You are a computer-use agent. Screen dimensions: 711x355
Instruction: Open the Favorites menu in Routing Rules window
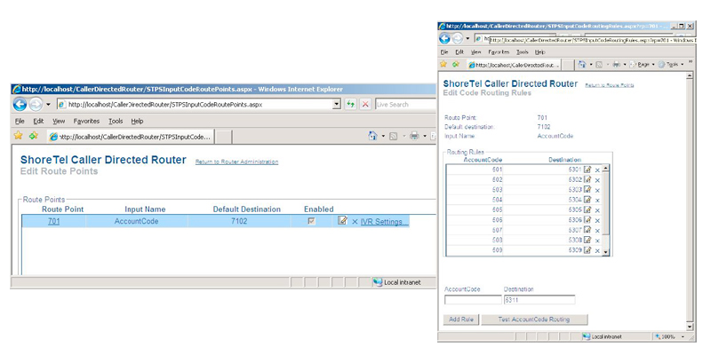click(499, 52)
